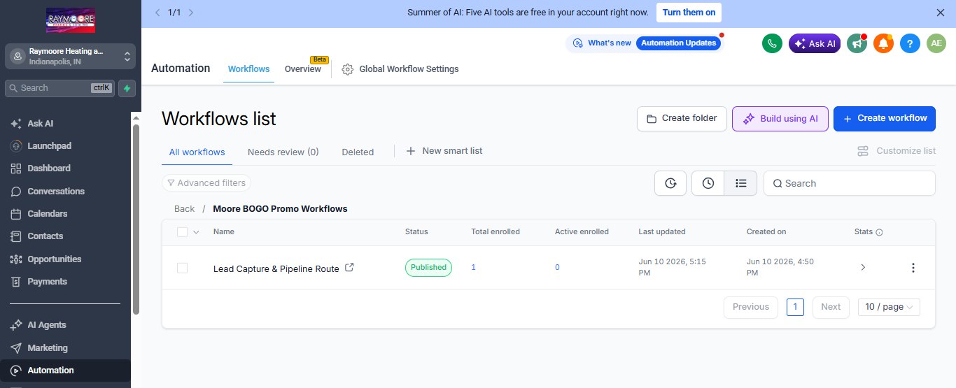Image resolution: width=956 pixels, height=388 pixels.
Task: Select page 1 in pagination
Action: pyautogui.click(x=795, y=307)
